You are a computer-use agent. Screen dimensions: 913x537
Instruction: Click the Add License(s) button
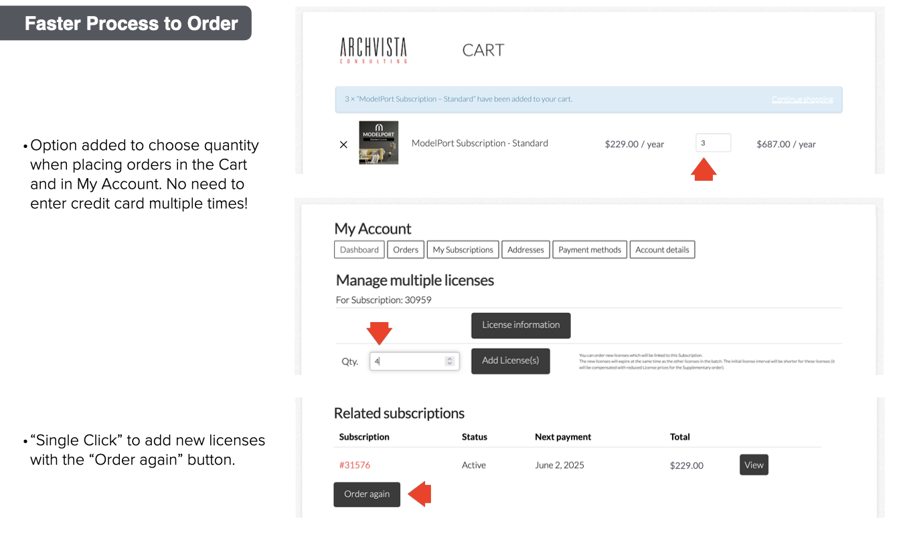coord(511,361)
